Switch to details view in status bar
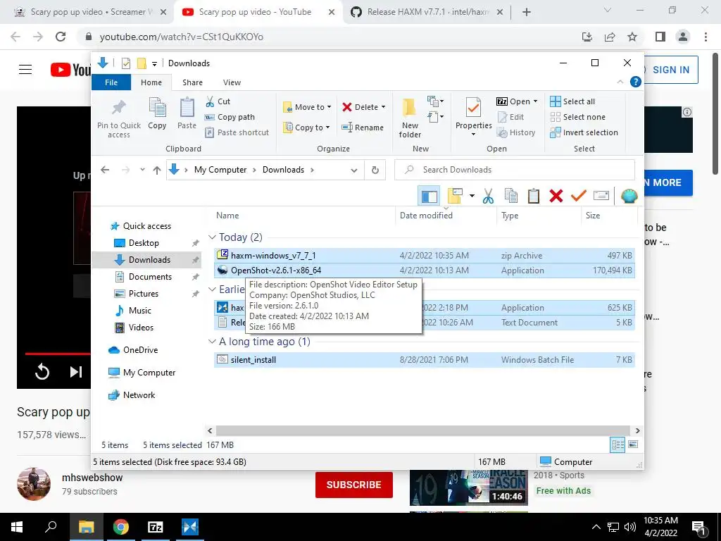The height and width of the screenshot is (541, 721). click(617, 444)
